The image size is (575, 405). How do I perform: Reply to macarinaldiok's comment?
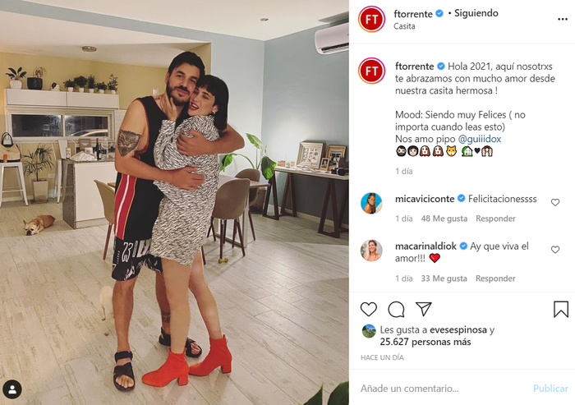[495, 278]
